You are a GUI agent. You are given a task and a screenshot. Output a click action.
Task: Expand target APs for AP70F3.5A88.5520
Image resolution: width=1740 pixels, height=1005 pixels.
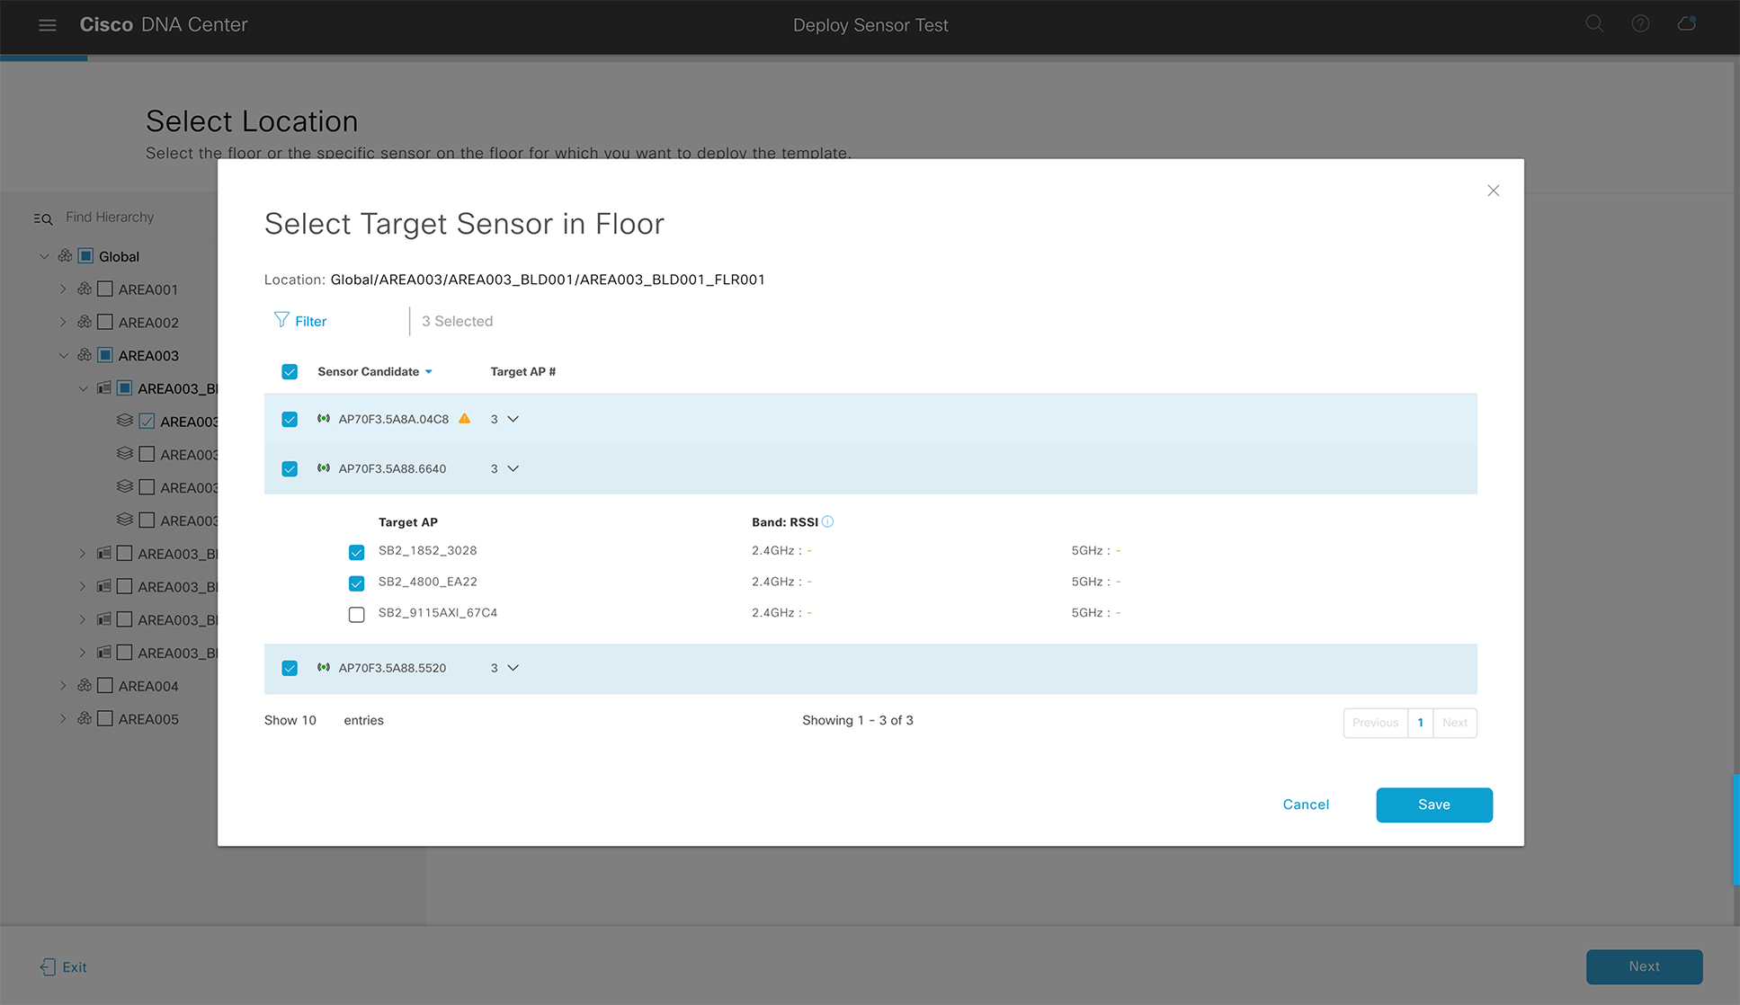click(513, 668)
